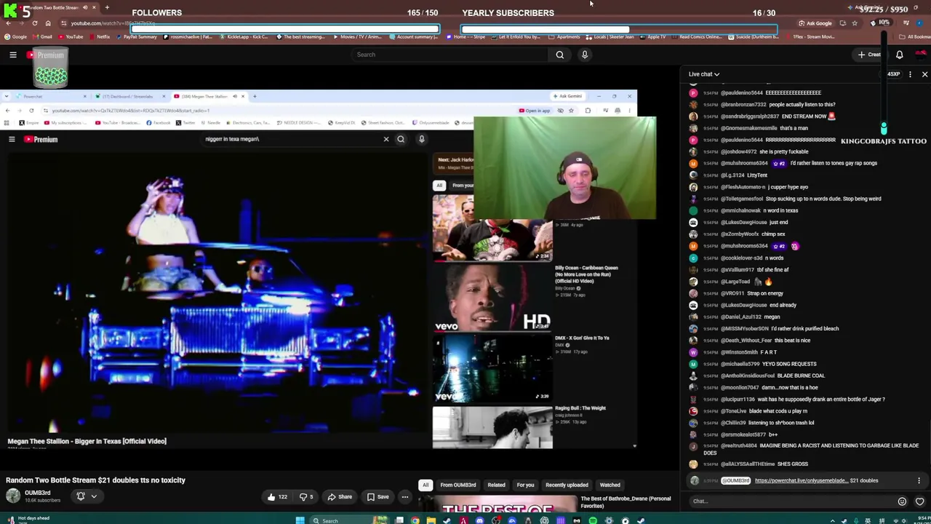Like the stream with thumbs-up button
The width and height of the screenshot is (931, 524).
[277, 497]
